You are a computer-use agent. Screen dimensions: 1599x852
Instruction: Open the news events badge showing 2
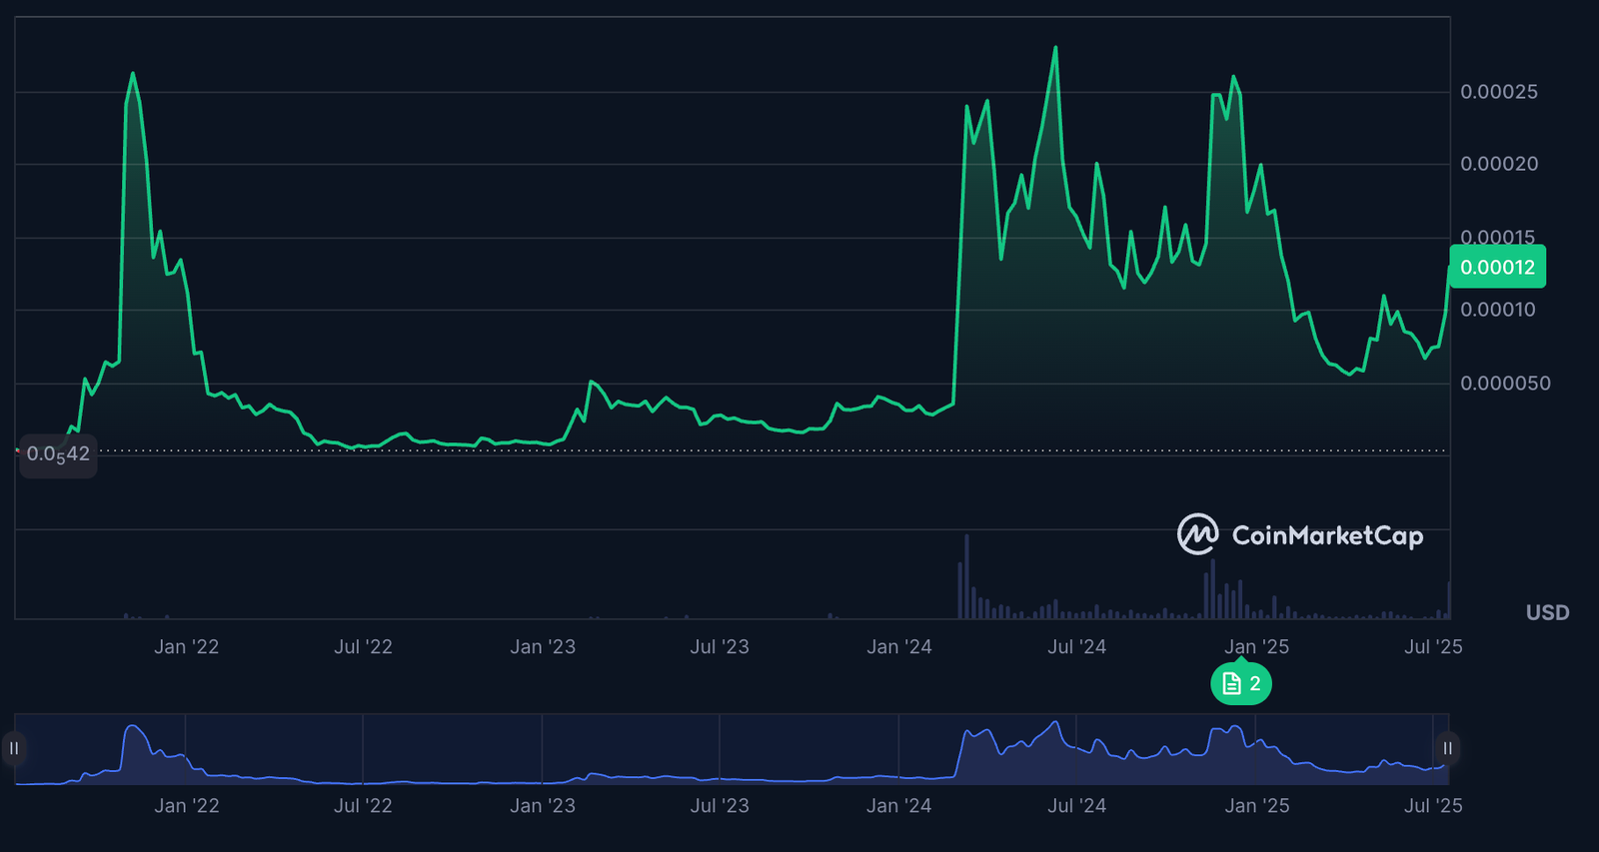tap(1241, 684)
